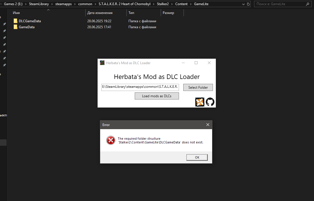
Task: Click the game folder path text field
Action: coord(140,87)
